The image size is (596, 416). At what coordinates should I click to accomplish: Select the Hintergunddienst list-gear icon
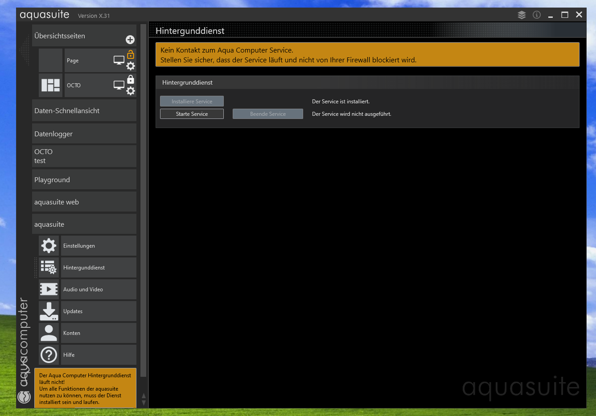(49, 267)
